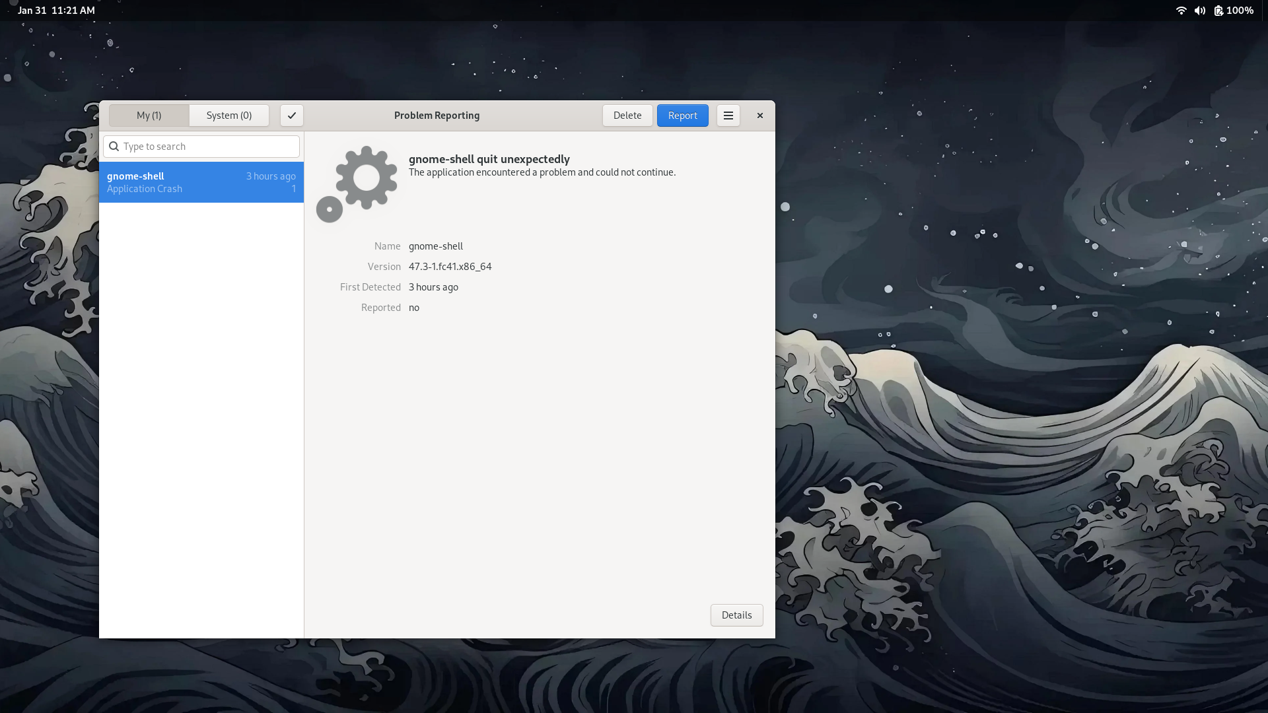Screen dimensions: 1268x713
Task: Click the search magnifier icon
Action: [x=114, y=147]
